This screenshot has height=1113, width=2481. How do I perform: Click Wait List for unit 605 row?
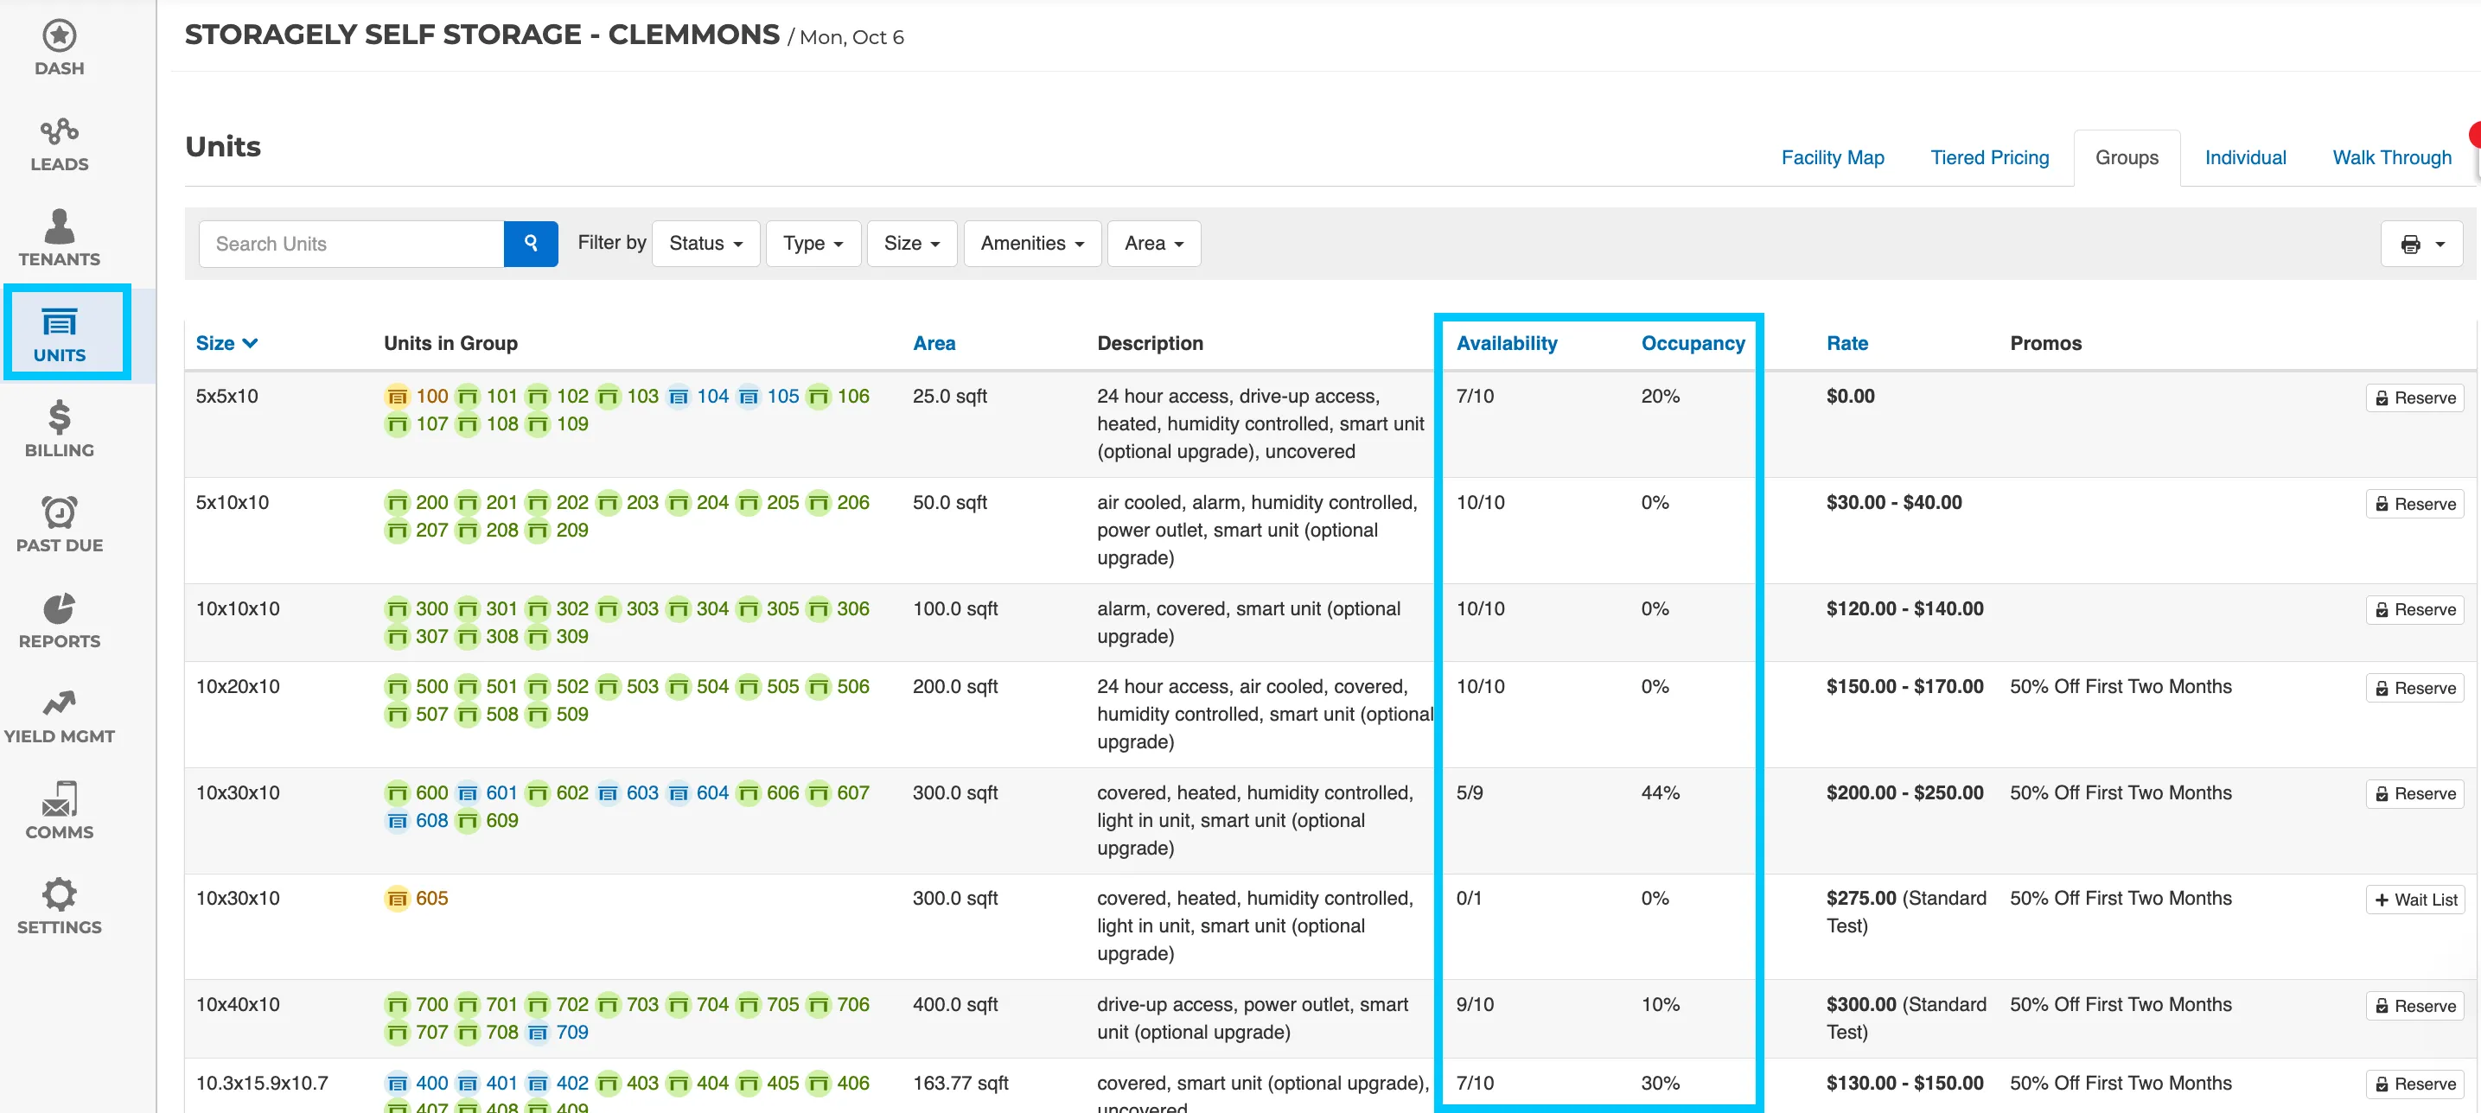point(2414,900)
